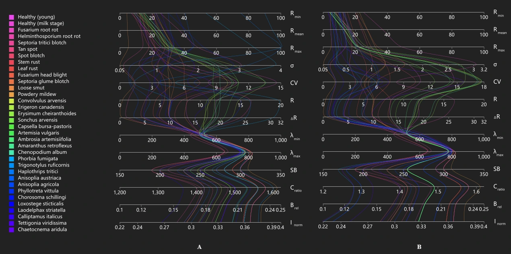Pick the Ambrosia artemisiifolia legend swatch
The width and height of the screenshot is (511, 254).
[x=12, y=139]
